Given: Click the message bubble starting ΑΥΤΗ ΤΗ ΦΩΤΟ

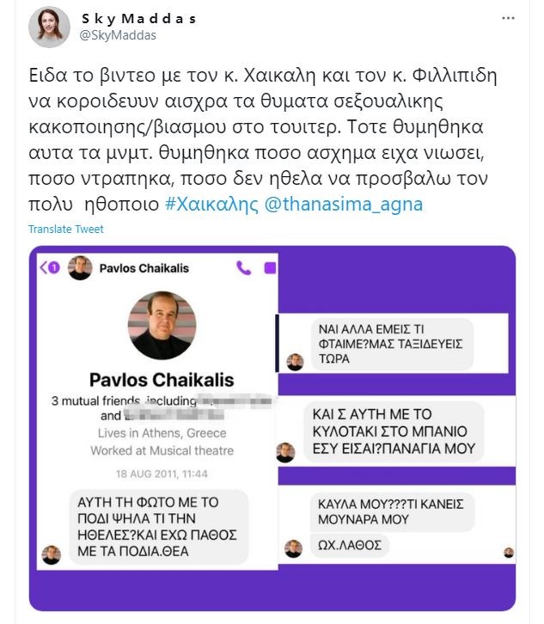Looking at the screenshot, I should point(159,527).
